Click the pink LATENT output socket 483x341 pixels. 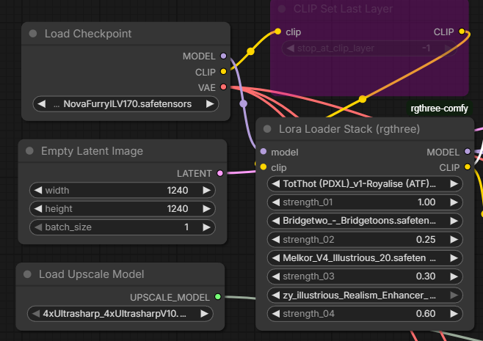[x=220, y=173]
